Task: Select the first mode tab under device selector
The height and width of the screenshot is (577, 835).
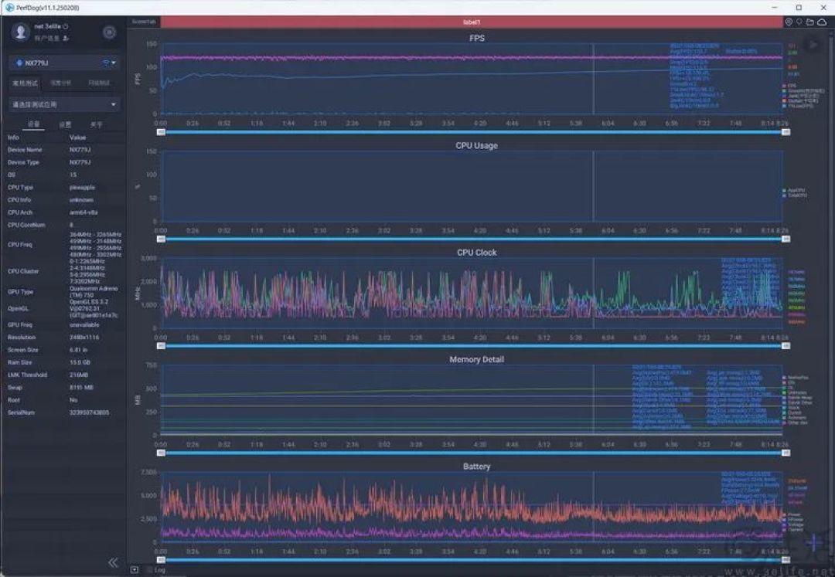Action: pos(25,83)
